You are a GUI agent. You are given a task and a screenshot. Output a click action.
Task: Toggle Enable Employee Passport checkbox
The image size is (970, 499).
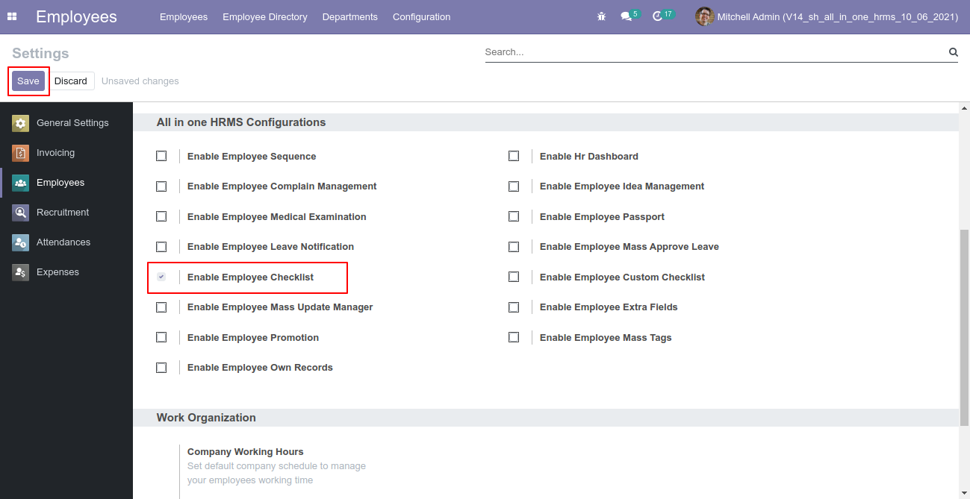pyautogui.click(x=514, y=216)
